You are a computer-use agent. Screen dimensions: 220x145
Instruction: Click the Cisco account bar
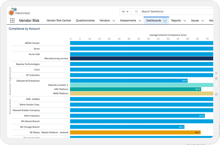tap(142, 70)
